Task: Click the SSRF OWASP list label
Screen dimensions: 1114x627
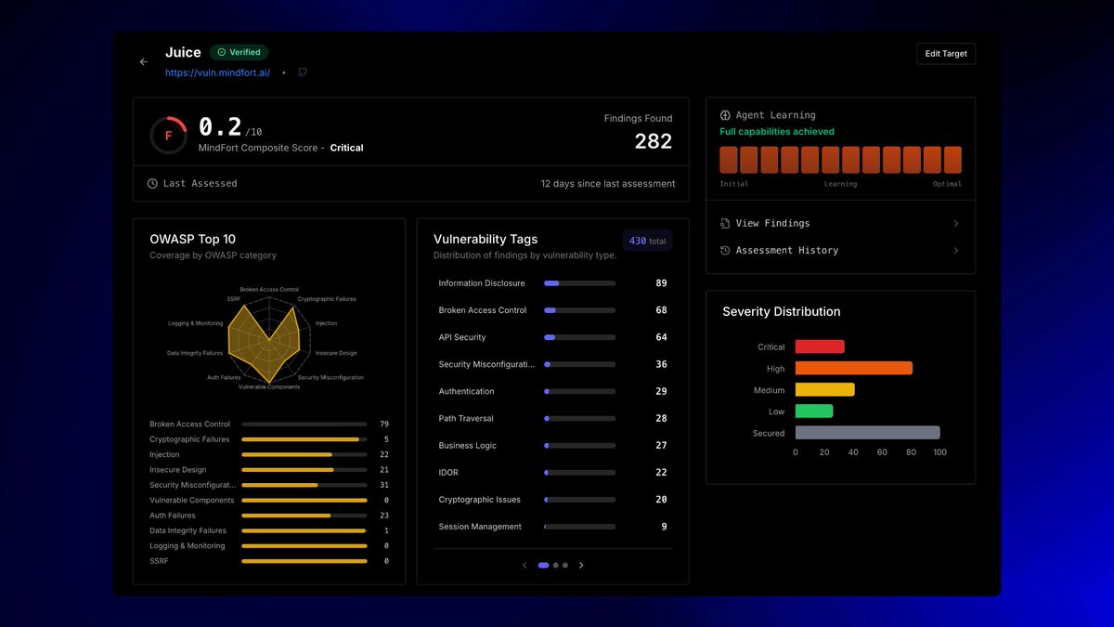Action: (159, 561)
